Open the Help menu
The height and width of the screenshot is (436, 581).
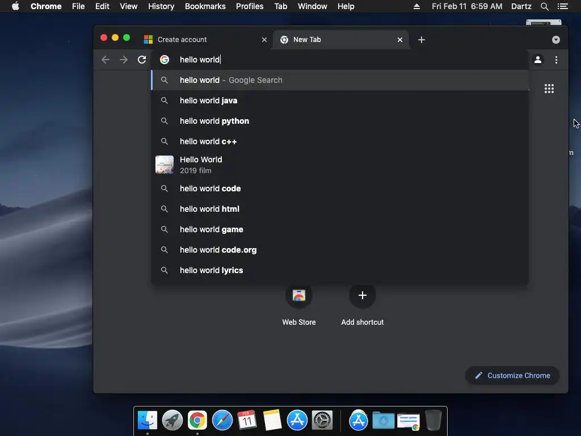pyautogui.click(x=346, y=6)
